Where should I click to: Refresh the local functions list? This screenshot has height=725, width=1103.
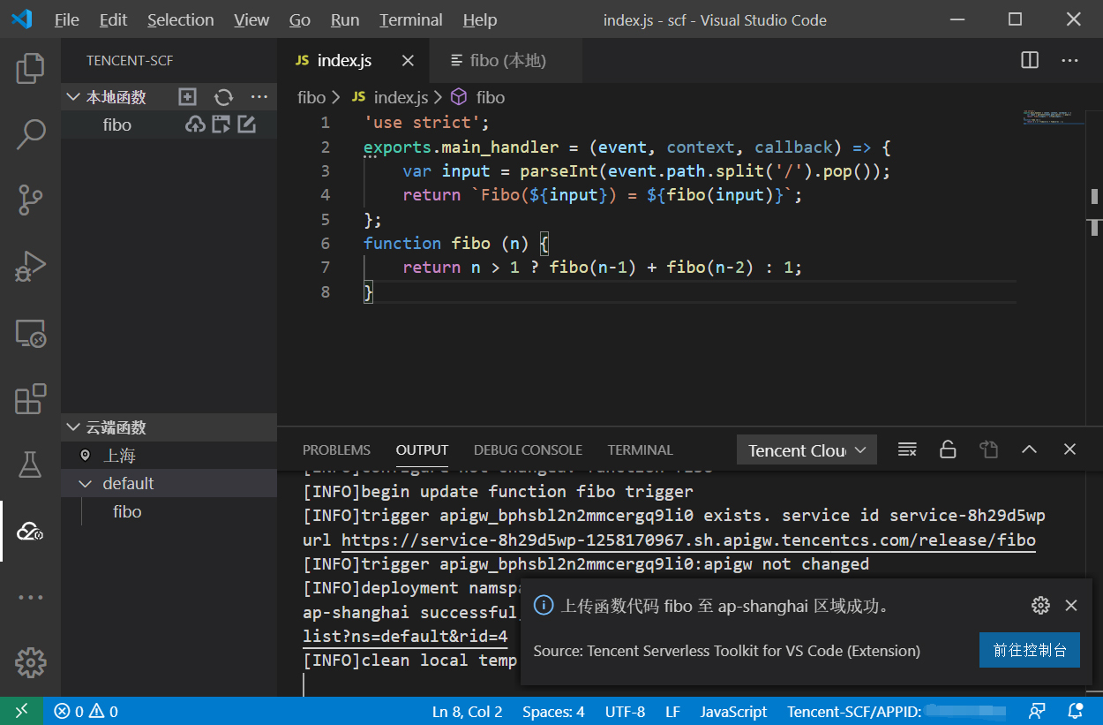[224, 97]
